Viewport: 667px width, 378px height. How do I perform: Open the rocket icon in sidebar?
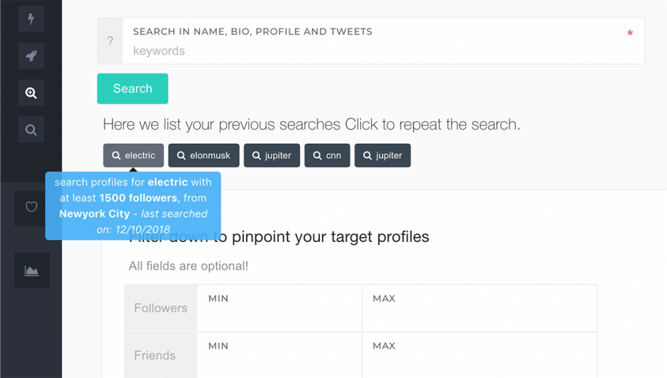[31, 56]
